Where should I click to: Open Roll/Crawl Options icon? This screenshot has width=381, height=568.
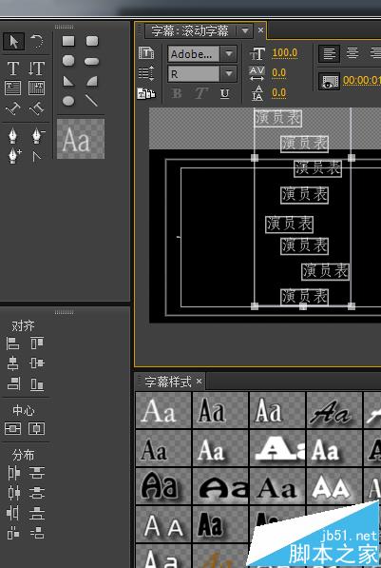click(146, 73)
